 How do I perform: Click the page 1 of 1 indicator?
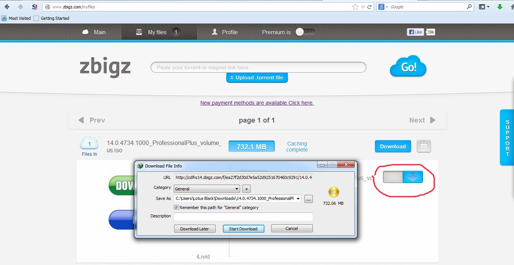pos(257,120)
